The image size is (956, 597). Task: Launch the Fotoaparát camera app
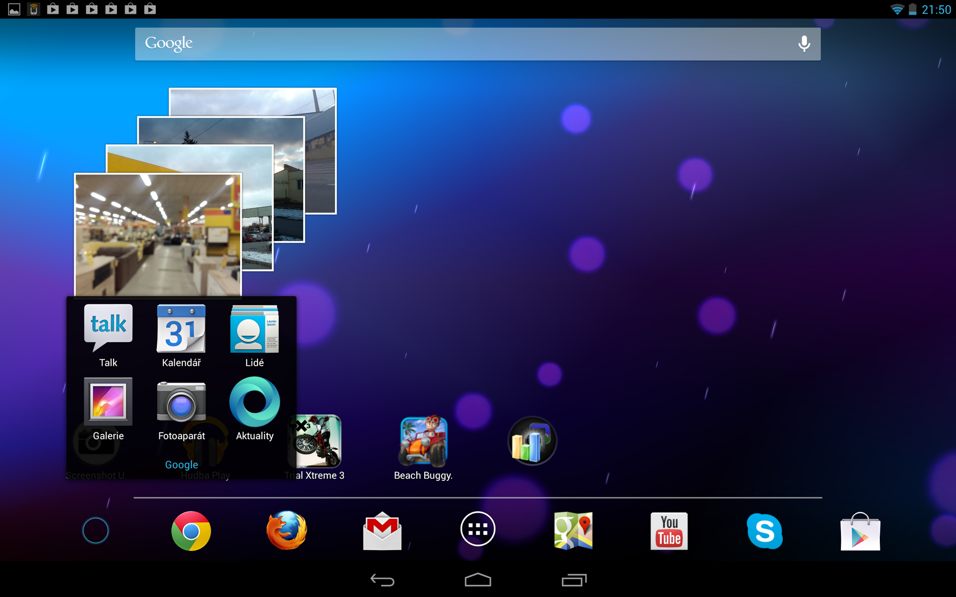tap(181, 402)
